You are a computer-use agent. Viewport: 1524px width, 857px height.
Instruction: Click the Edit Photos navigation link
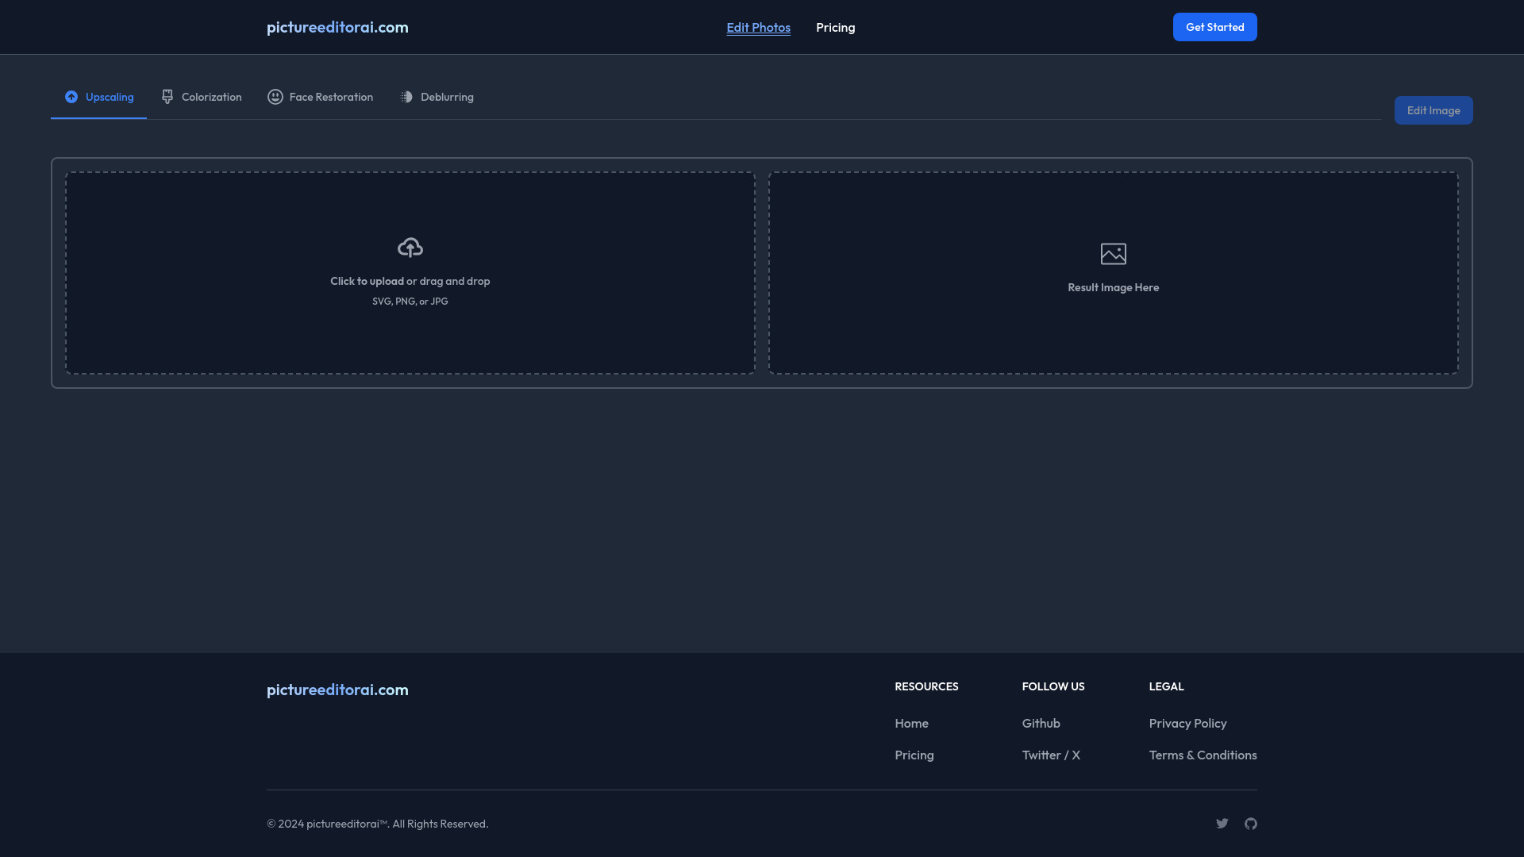(758, 27)
